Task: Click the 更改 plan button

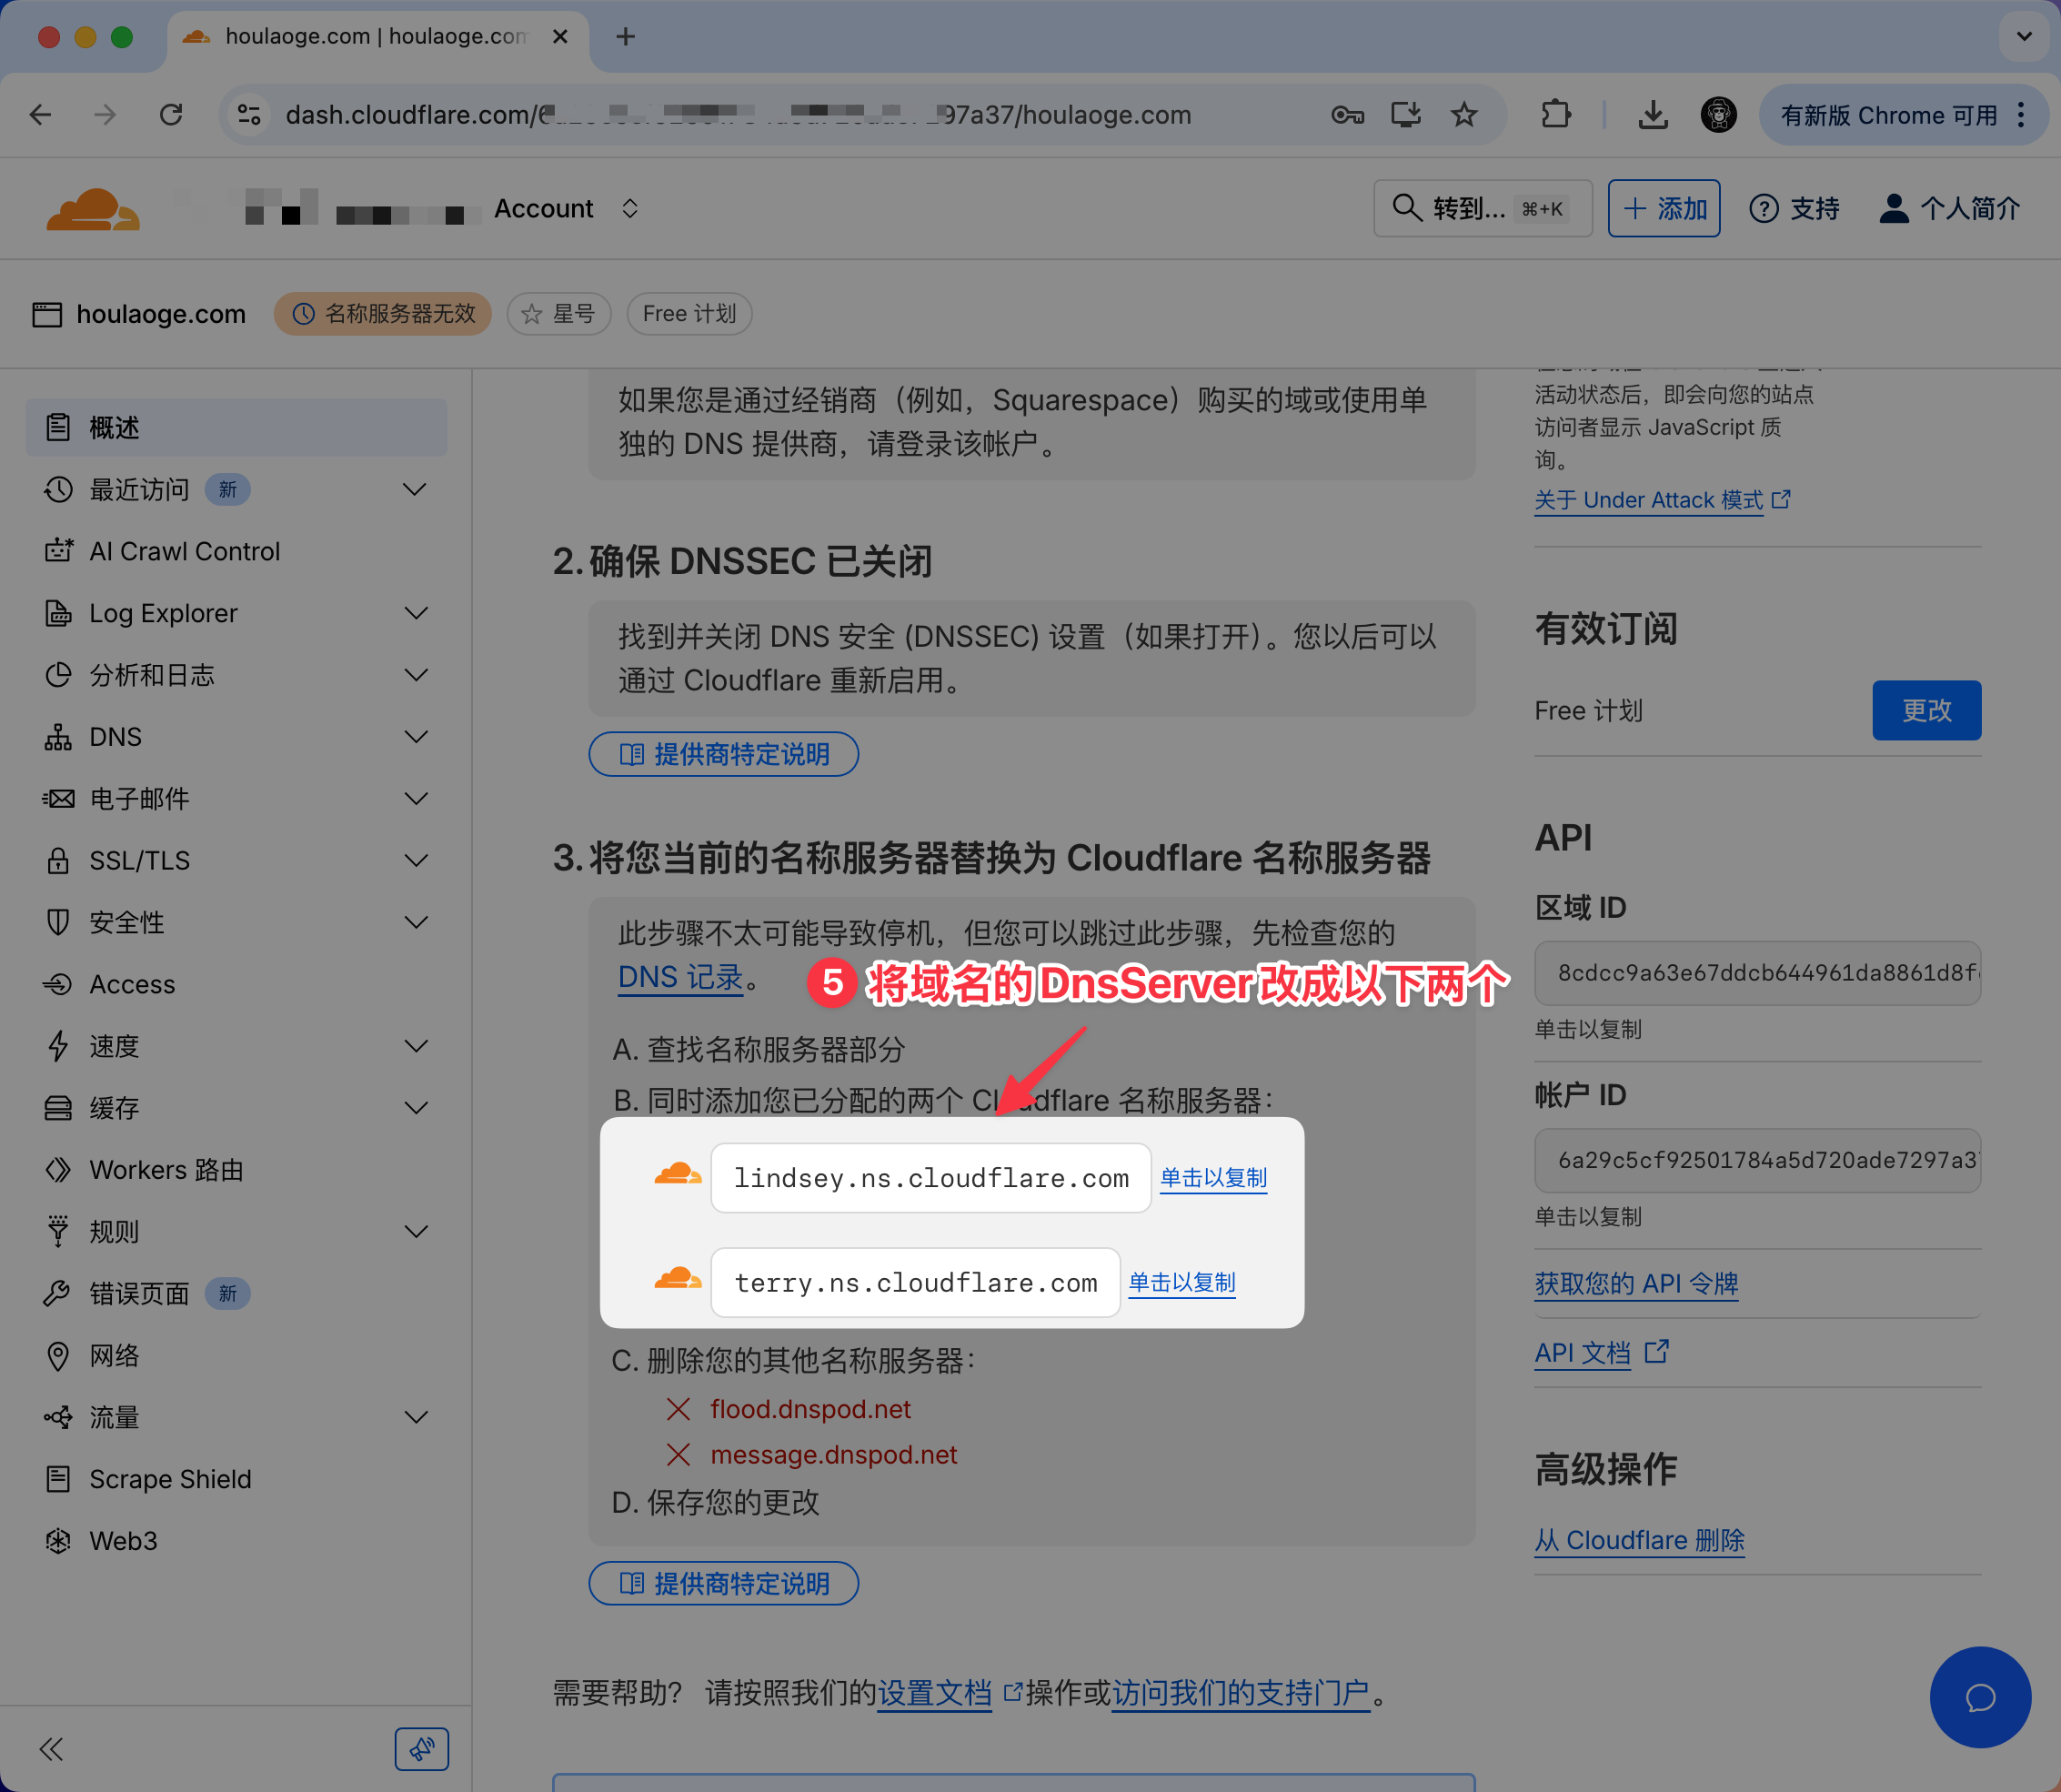Action: tap(1926, 710)
